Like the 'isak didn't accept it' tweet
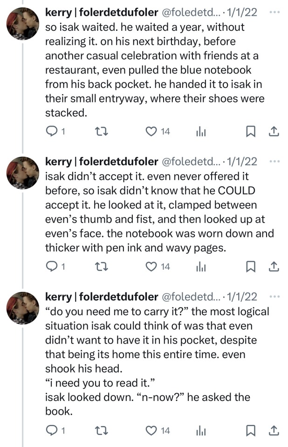Screen dimensions: 288x447 coord(151,267)
